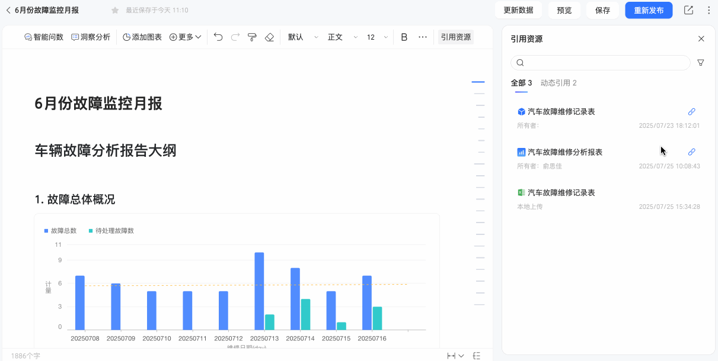Open the page width dropdown at bottom

point(455,356)
